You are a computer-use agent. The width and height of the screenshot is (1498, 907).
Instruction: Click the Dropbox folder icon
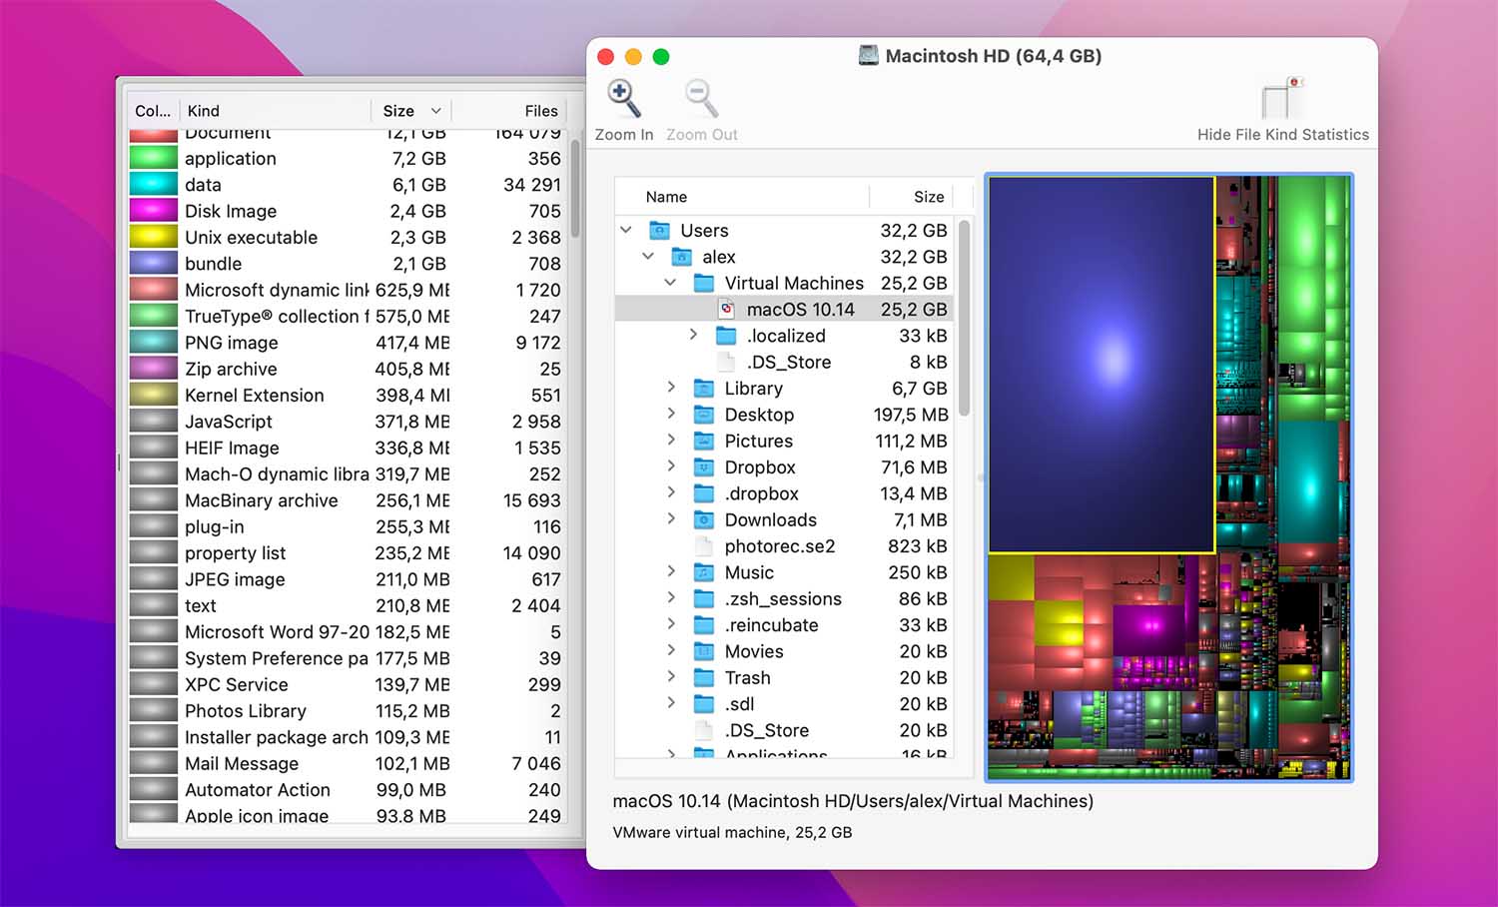point(704,467)
